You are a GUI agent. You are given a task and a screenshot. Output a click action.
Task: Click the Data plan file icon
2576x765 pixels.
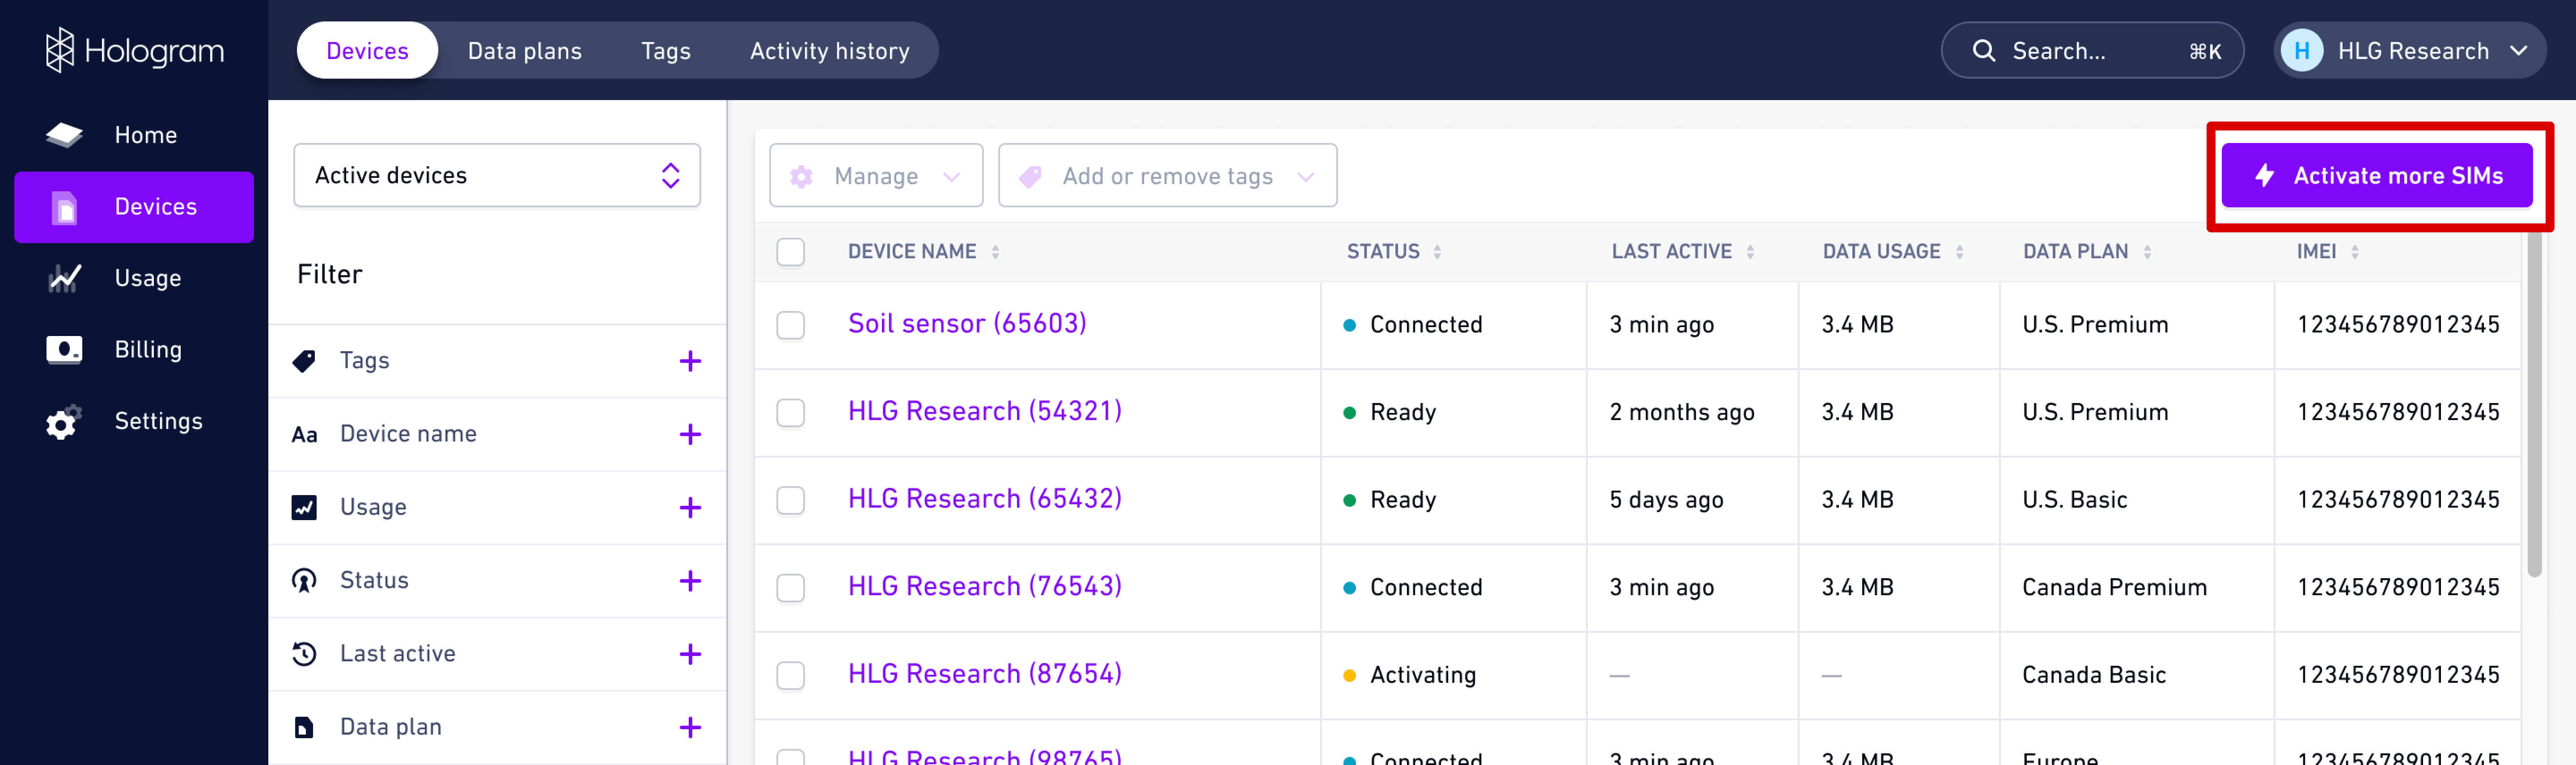tap(304, 727)
